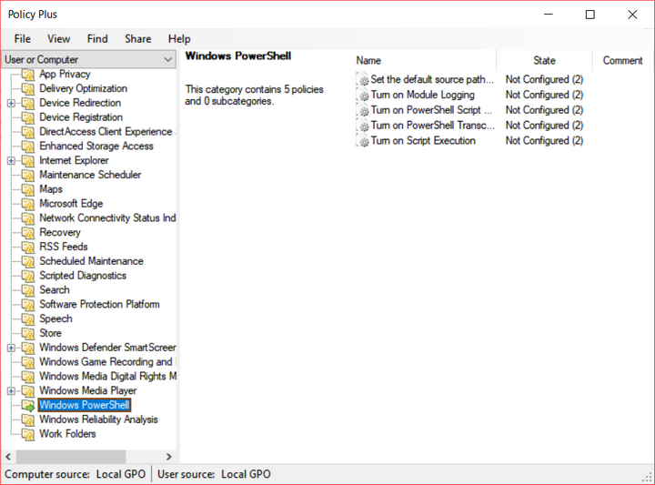Select the Turn on Script Execution policy
Image resolution: width=655 pixels, height=485 pixels.
pos(423,141)
